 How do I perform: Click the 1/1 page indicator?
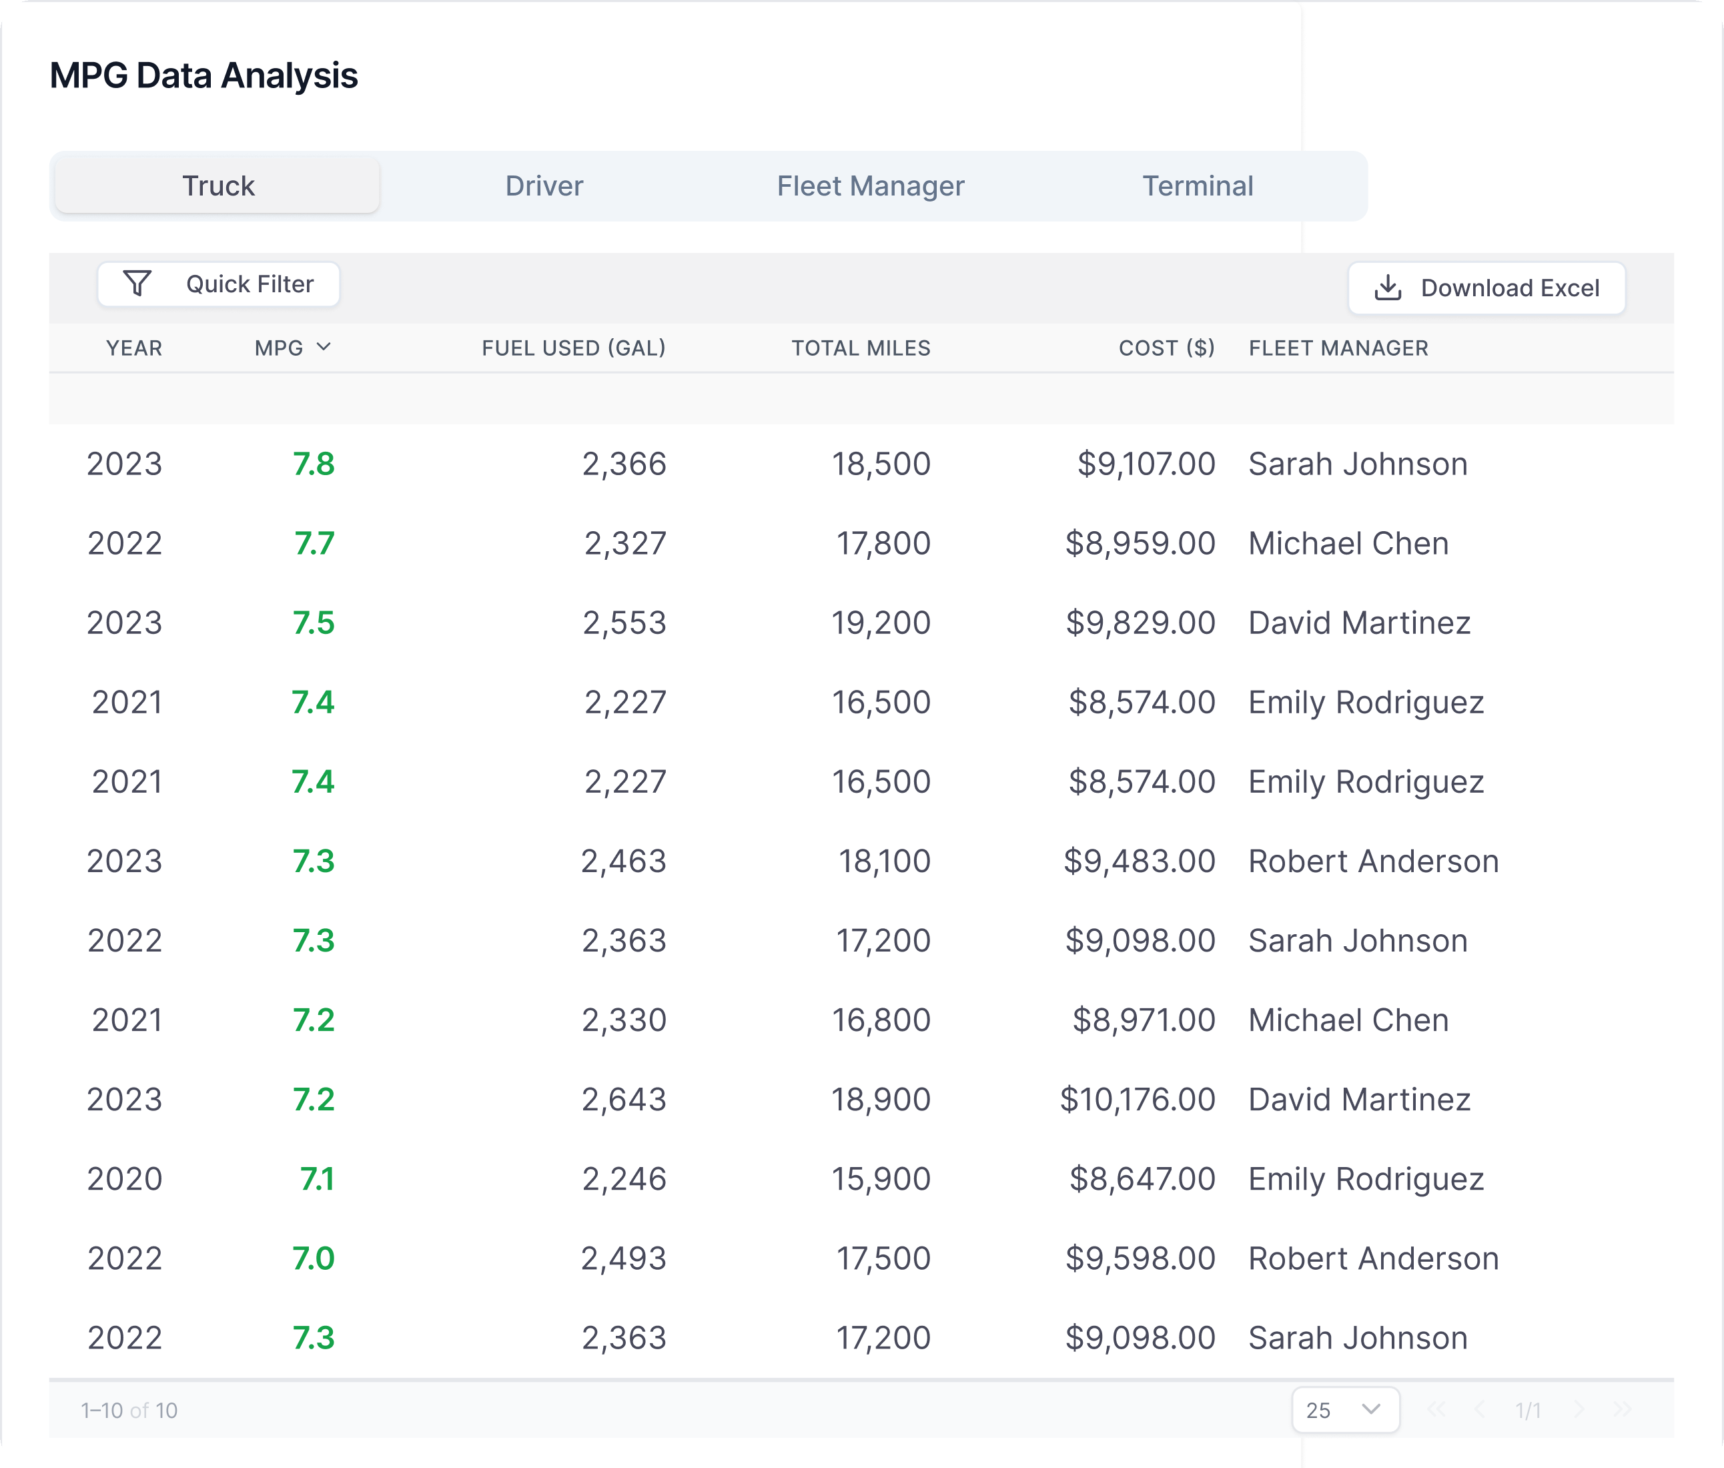point(1528,1411)
